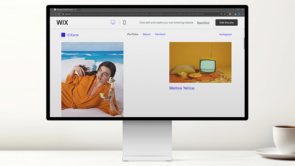Switch to mobile preview view
The image size is (295, 166).
pyautogui.click(x=124, y=23)
